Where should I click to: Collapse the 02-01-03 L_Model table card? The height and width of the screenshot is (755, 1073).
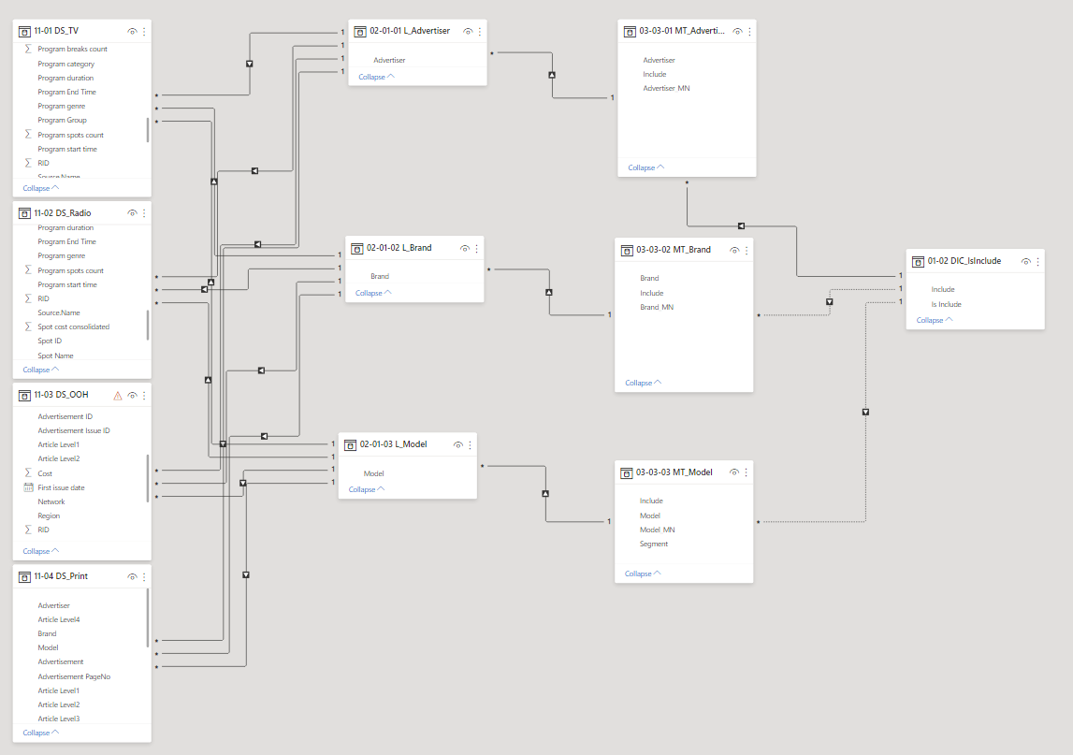(367, 489)
